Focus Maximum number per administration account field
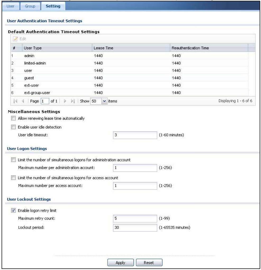This screenshot has width=261, height=270. pyautogui.click(x=135, y=168)
